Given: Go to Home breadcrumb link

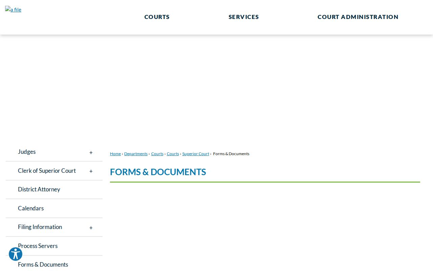Looking at the screenshot, I should 115,154.
